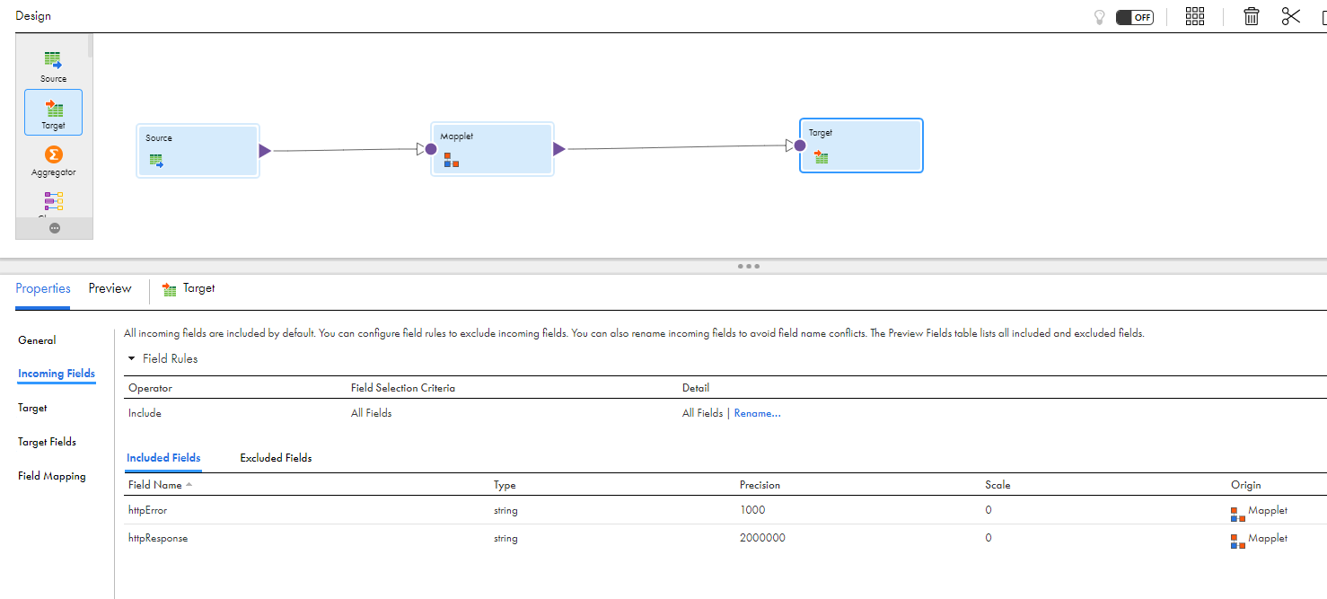The image size is (1327, 599).
Task: Click the Rename... link
Action: (x=758, y=413)
